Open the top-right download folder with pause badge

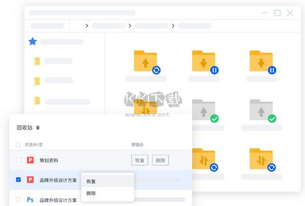261,61
